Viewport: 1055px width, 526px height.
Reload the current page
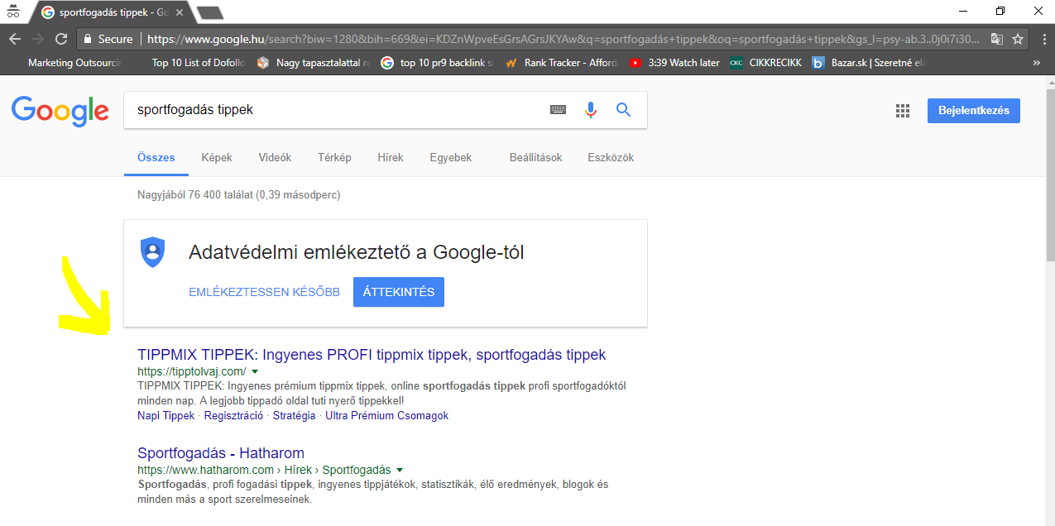click(x=61, y=39)
